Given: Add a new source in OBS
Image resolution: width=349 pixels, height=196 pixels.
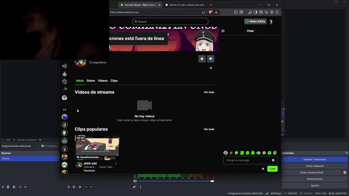Looking at the screenshot, I should pos(69,187).
